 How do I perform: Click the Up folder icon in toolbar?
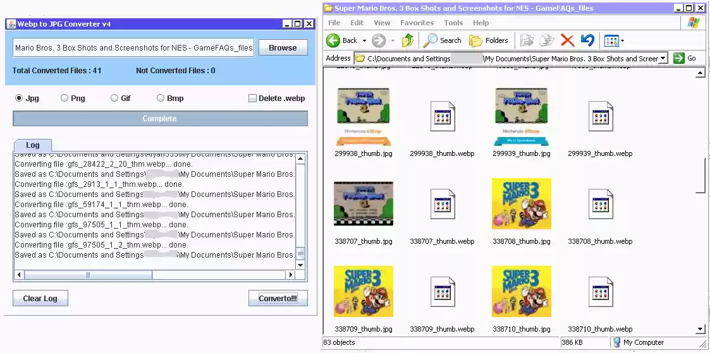(408, 40)
